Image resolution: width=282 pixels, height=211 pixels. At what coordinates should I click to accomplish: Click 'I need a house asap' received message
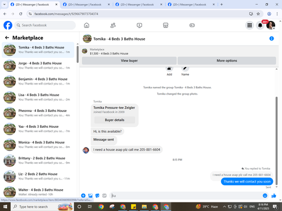pyautogui.click(x=127, y=150)
